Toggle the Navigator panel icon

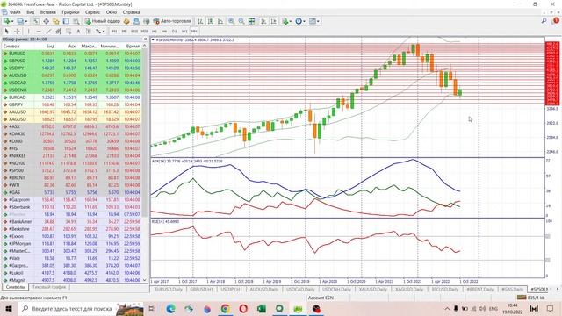[56, 21]
